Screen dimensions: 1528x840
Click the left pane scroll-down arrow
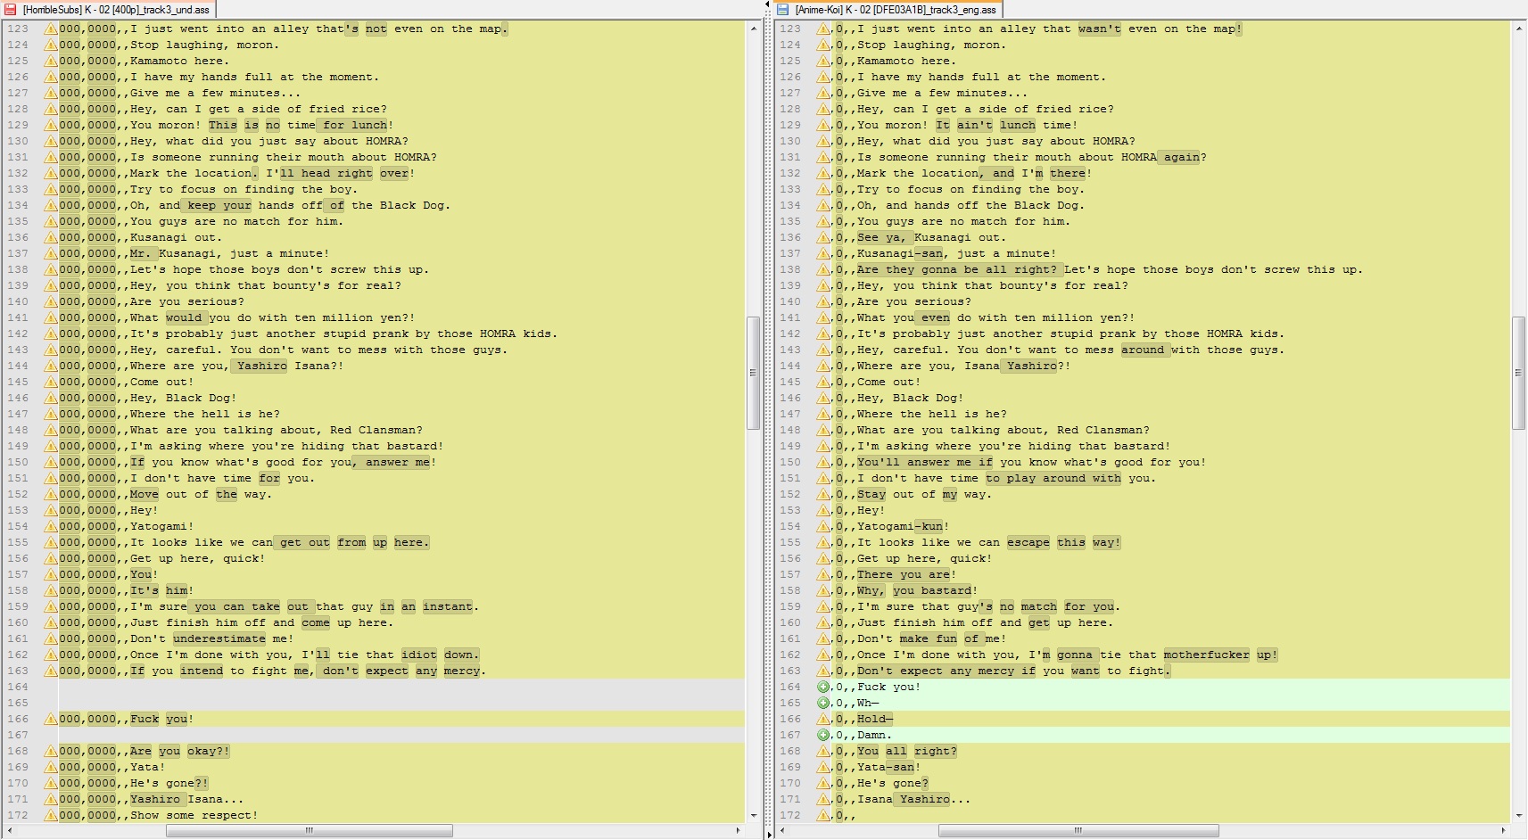753,815
